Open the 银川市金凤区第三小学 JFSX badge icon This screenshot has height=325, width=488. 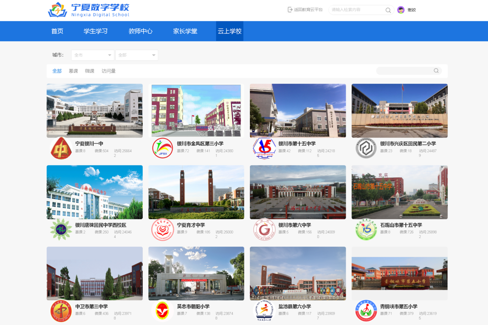tap(162, 149)
